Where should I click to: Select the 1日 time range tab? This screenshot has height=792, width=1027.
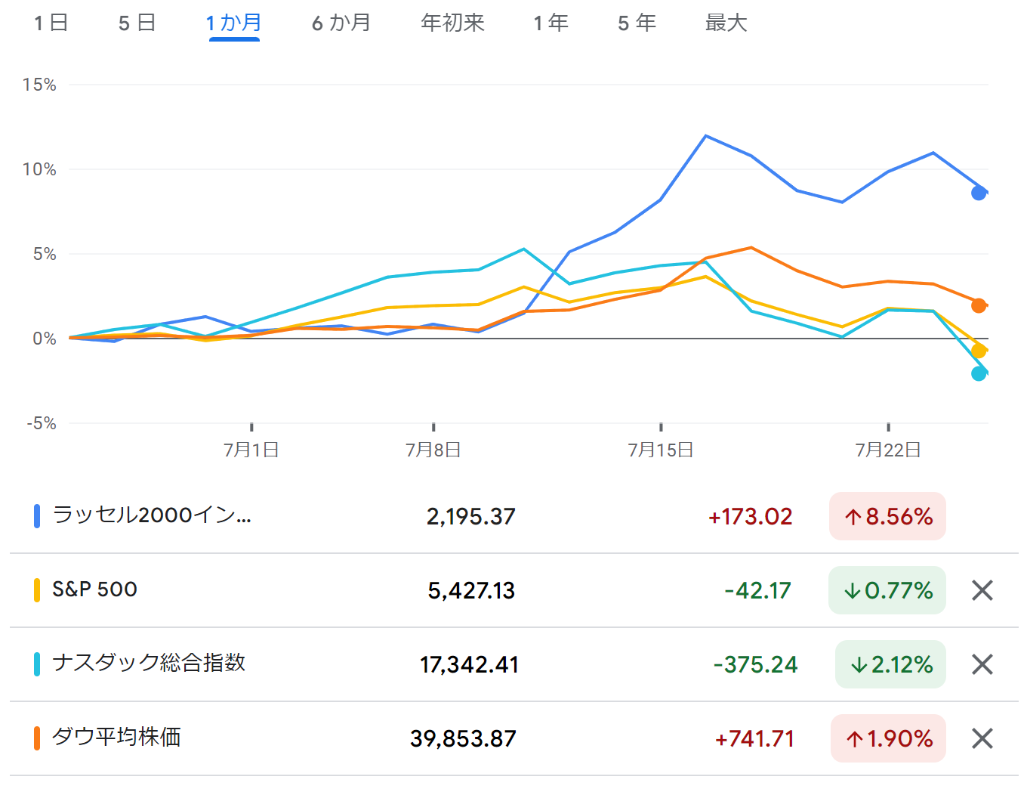(51, 23)
